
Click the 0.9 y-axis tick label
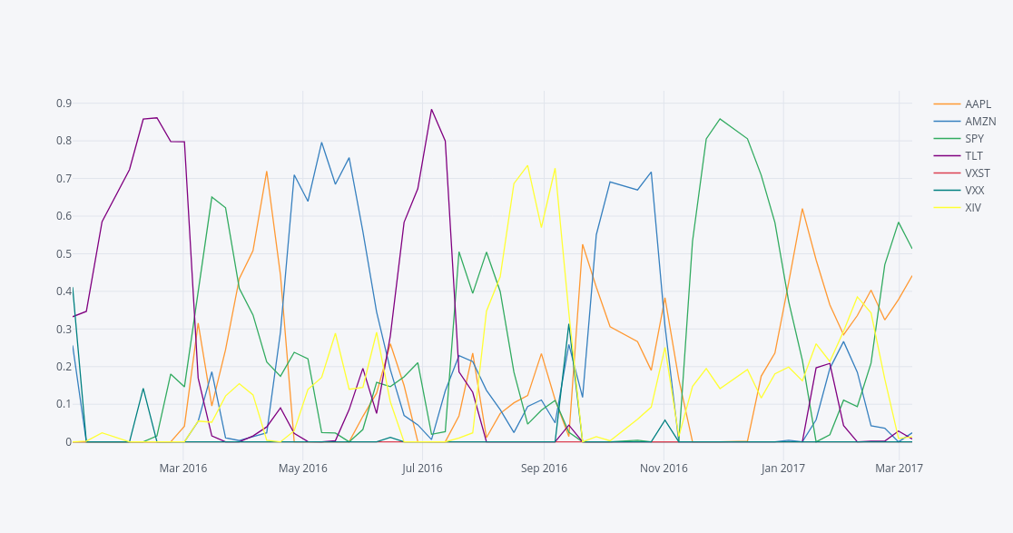click(64, 104)
